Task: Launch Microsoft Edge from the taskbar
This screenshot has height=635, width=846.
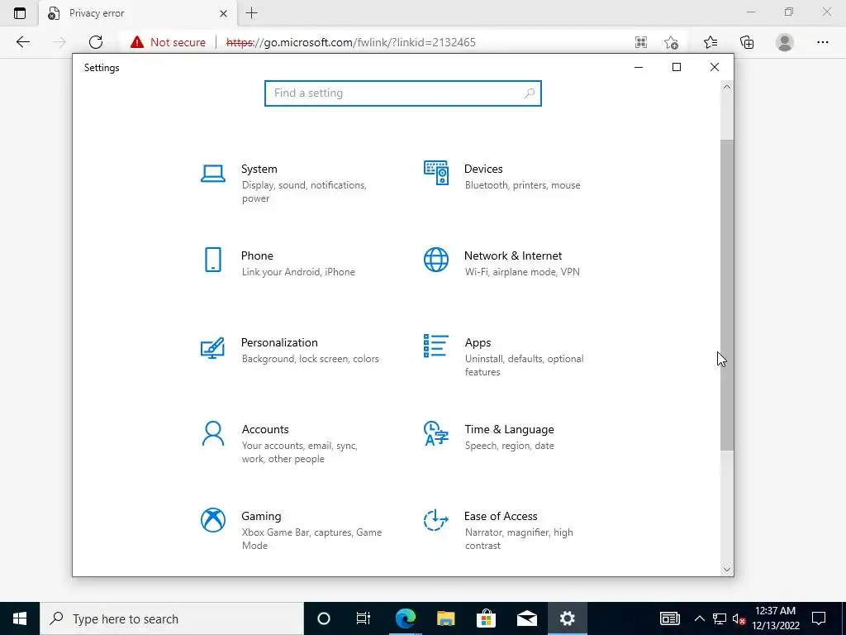Action: 405,618
